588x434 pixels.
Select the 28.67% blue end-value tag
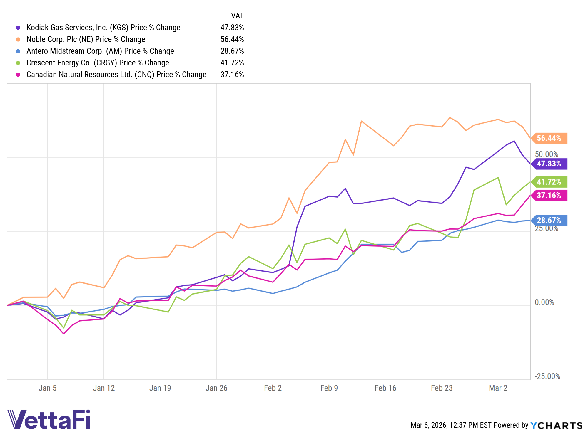[549, 221]
